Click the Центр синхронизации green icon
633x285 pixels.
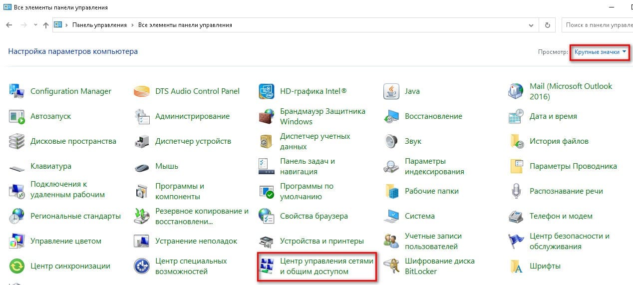[17, 266]
